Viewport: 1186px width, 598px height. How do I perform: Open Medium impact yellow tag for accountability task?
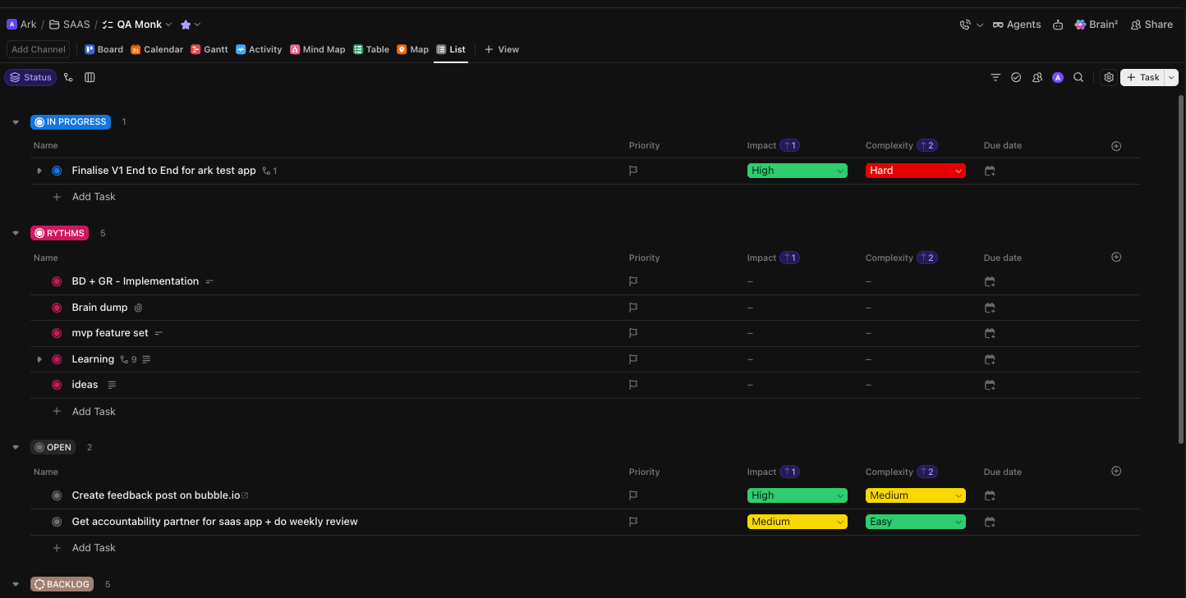(x=797, y=522)
